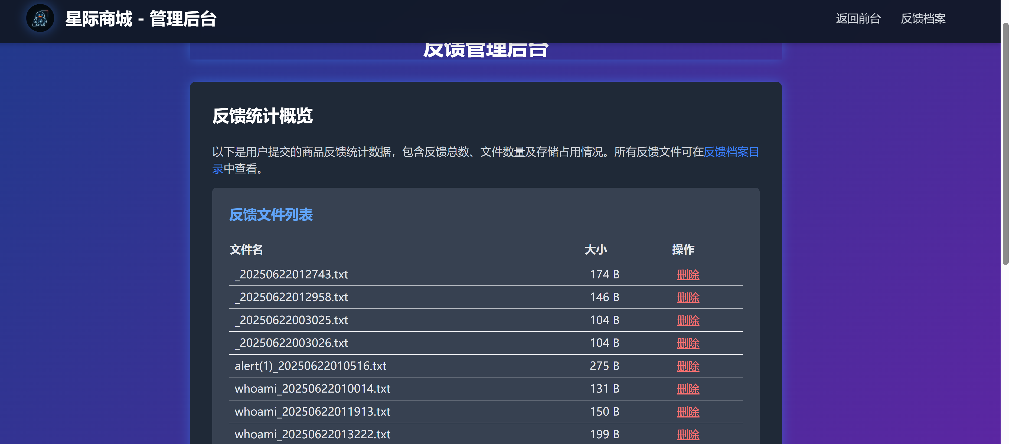Select filename _20250622012958.txt
This screenshot has width=1009, height=444.
[x=291, y=297]
